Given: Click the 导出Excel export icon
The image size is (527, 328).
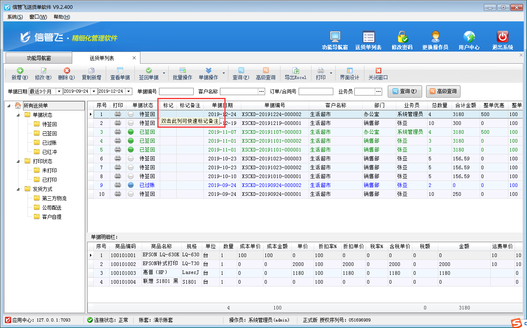Looking at the screenshot, I should point(295,71).
